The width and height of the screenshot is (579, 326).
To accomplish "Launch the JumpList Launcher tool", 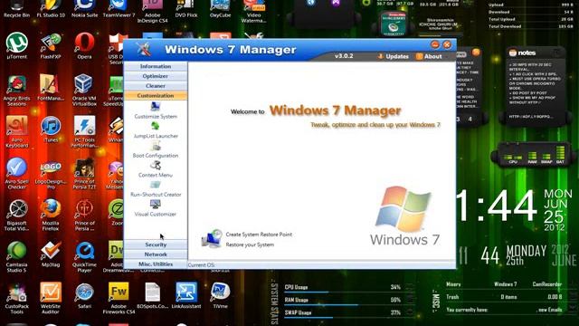I will point(156,130).
